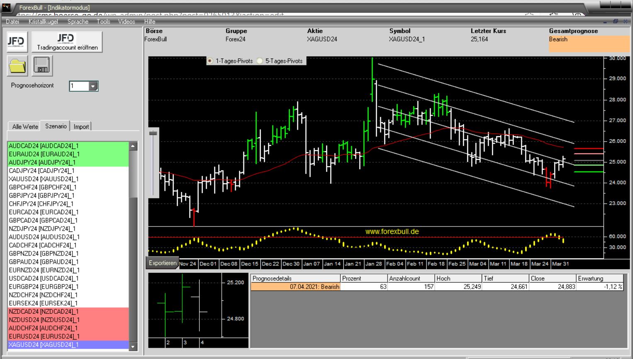The height and width of the screenshot is (359, 633).
Task: Select the 1-Tages-Pivots radio button
Action: tap(210, 61)
